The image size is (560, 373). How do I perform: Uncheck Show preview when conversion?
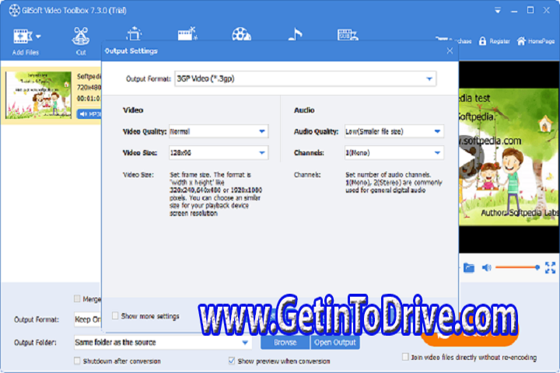tap(232, 361)
